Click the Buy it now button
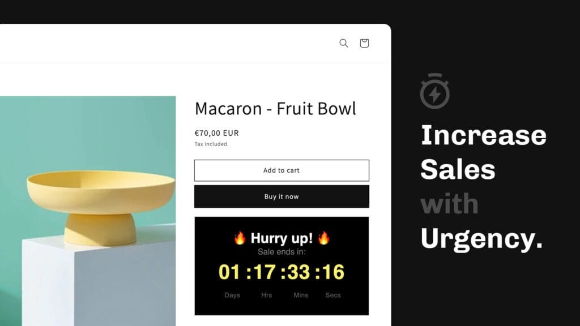580x326 pixels. (x=282, y=196)
